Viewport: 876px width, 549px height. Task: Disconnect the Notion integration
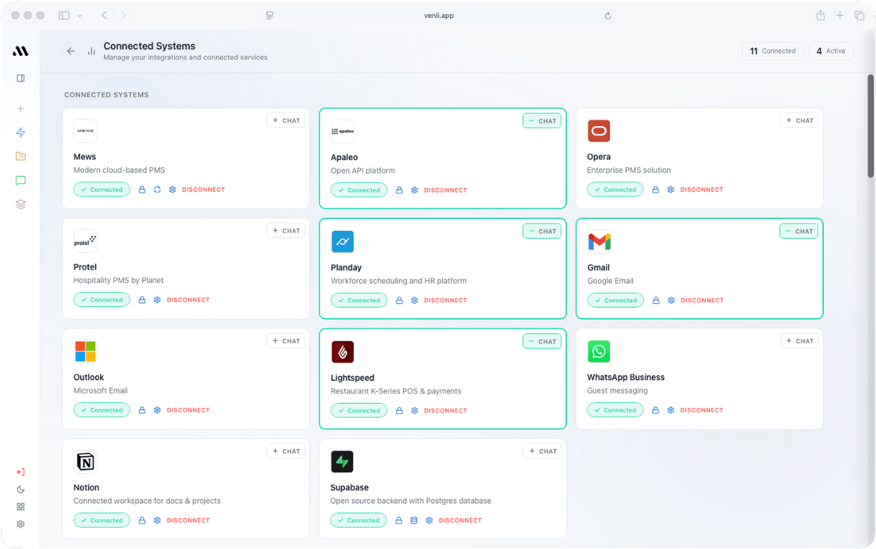[x=188, y=520]
